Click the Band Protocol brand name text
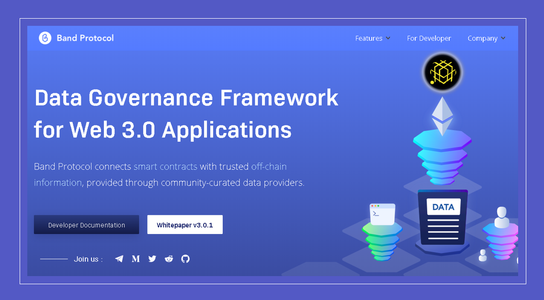 pyautogui.click(x=85, y=38)
